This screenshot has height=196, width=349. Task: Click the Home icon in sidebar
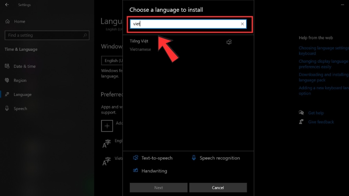coord(7,21)
